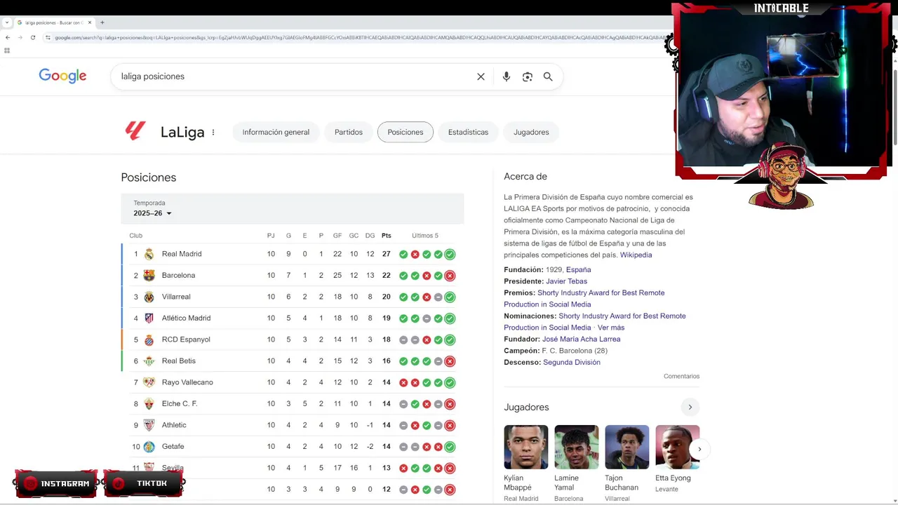Open the Wikipedia link
Image resolution: width=898 pixels, height=505 pixels.
[636, 255]
